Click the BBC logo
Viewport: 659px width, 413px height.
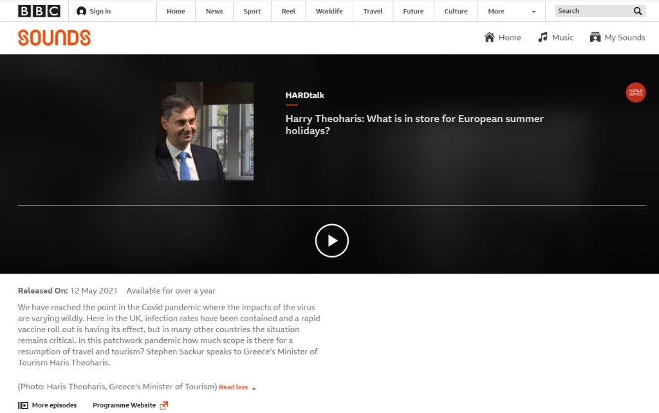click(39, 11)
